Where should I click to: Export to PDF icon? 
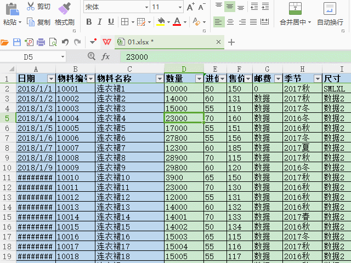29,42
